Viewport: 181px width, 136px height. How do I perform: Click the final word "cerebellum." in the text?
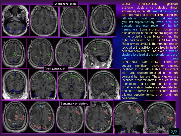pos(129,98)
